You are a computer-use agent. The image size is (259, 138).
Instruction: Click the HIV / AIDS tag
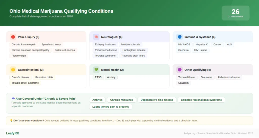tap(184, 44)
